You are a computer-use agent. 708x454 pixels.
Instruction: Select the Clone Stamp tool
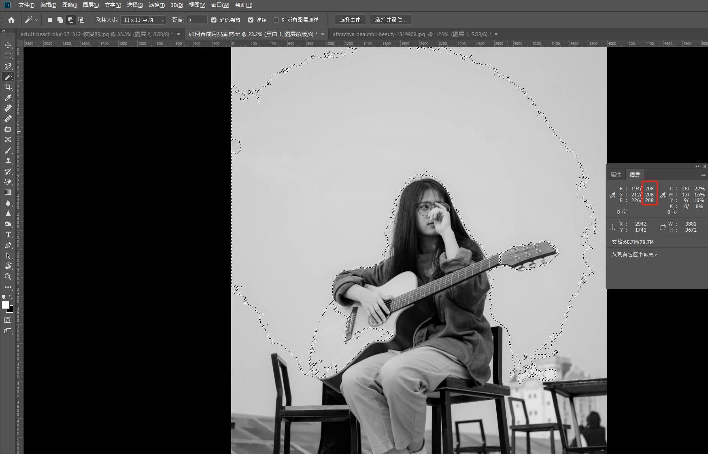tap(8, 161)
